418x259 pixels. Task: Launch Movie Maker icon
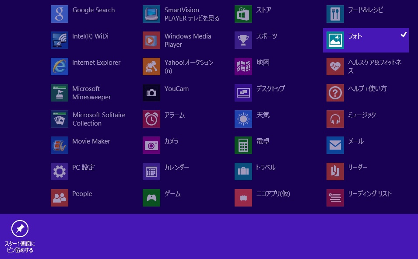click(x=60, y=145)
